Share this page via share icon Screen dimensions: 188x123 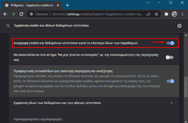pos(148,14)
